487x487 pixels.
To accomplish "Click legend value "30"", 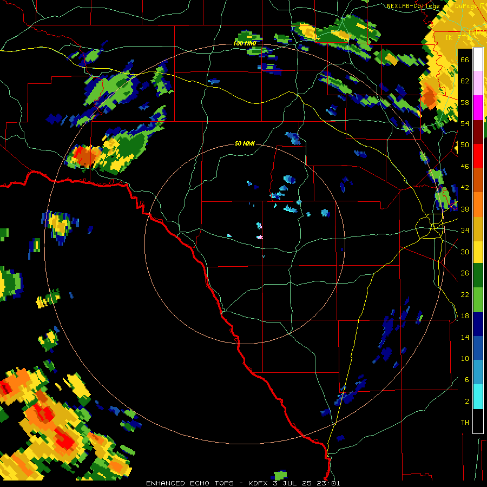I will coord(465,252).
